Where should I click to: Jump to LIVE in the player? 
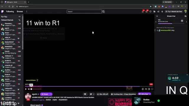click(x=151, y=84)
